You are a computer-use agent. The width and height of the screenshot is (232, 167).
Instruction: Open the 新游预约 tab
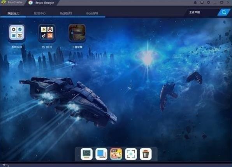[66, 13]
